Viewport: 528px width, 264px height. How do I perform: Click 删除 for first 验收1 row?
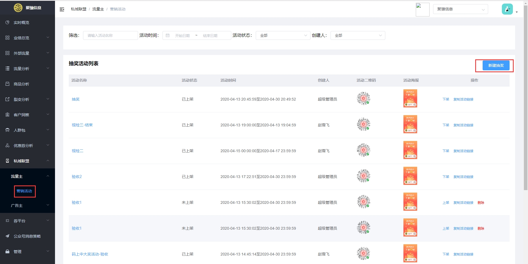(x=481, y=202)
